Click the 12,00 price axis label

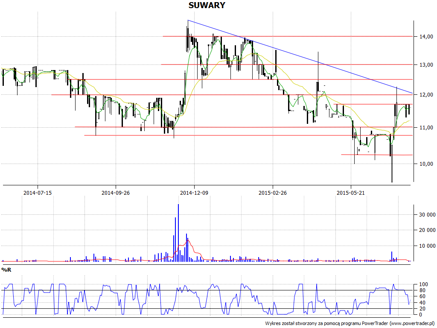pos(426,95)
